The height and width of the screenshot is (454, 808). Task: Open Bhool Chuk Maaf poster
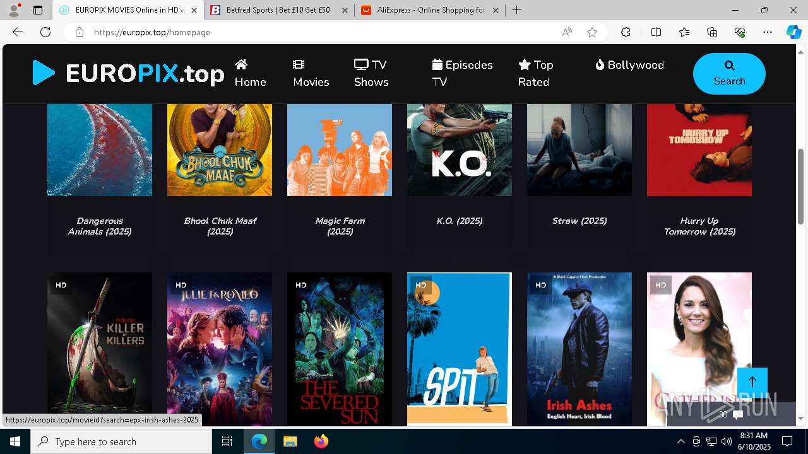[x=220, y=150]
